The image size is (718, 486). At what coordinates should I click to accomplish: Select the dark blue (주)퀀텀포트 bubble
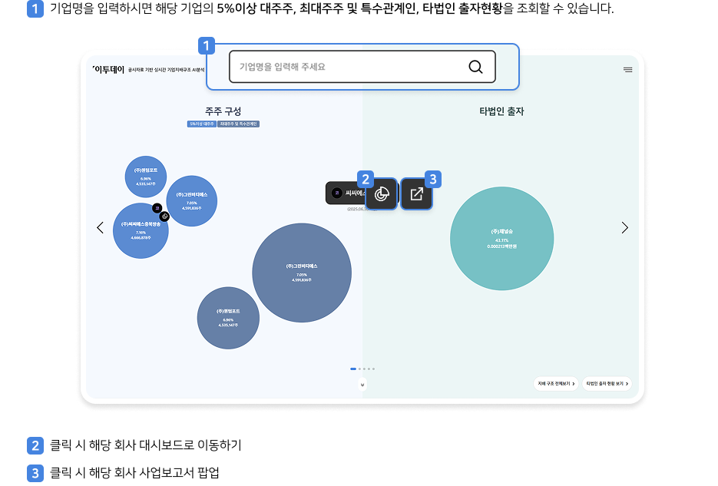tap(228, 319)
